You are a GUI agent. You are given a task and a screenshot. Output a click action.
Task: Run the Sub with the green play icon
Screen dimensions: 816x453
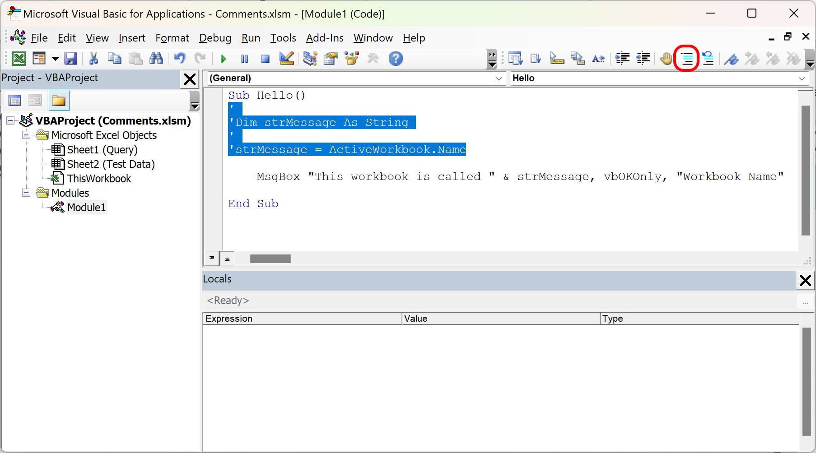224,59
